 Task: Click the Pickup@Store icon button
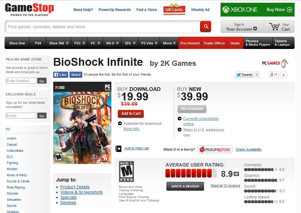215,150
